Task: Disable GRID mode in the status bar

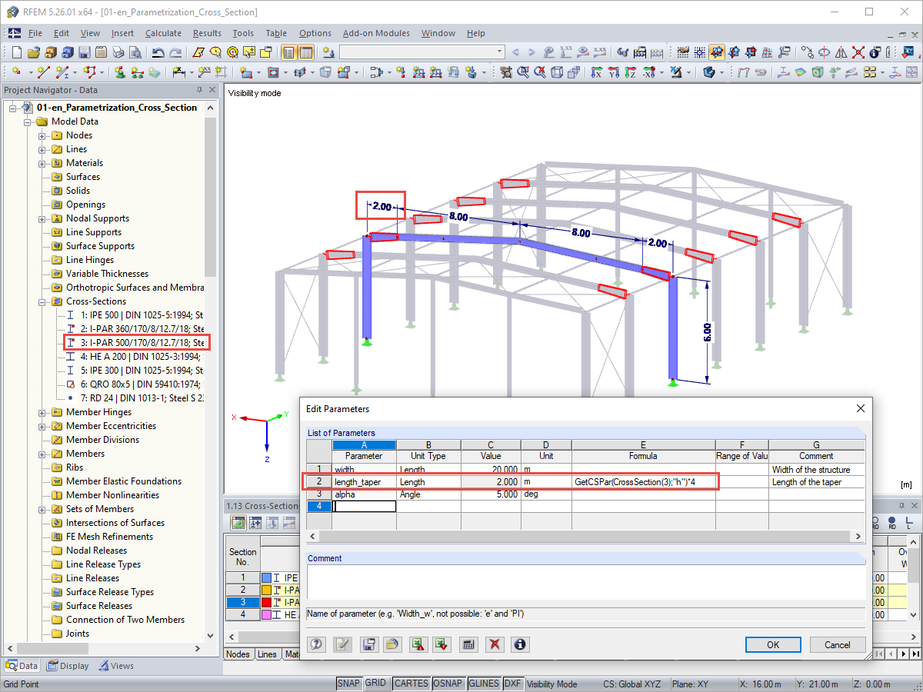Action: 377,683
